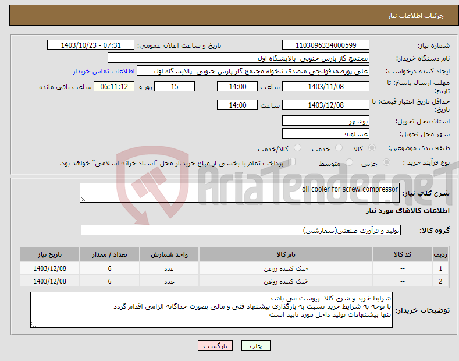This screenshot has width=459, height=361.
Task: Click the response deadline time 14:00 field
Action: 237,86
